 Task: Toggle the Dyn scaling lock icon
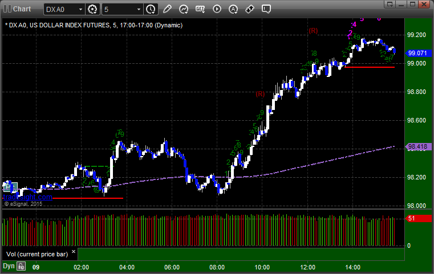tap(21, 267)
